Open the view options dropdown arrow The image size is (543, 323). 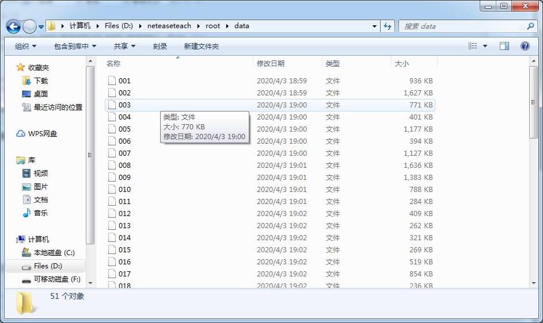(485, 46)
